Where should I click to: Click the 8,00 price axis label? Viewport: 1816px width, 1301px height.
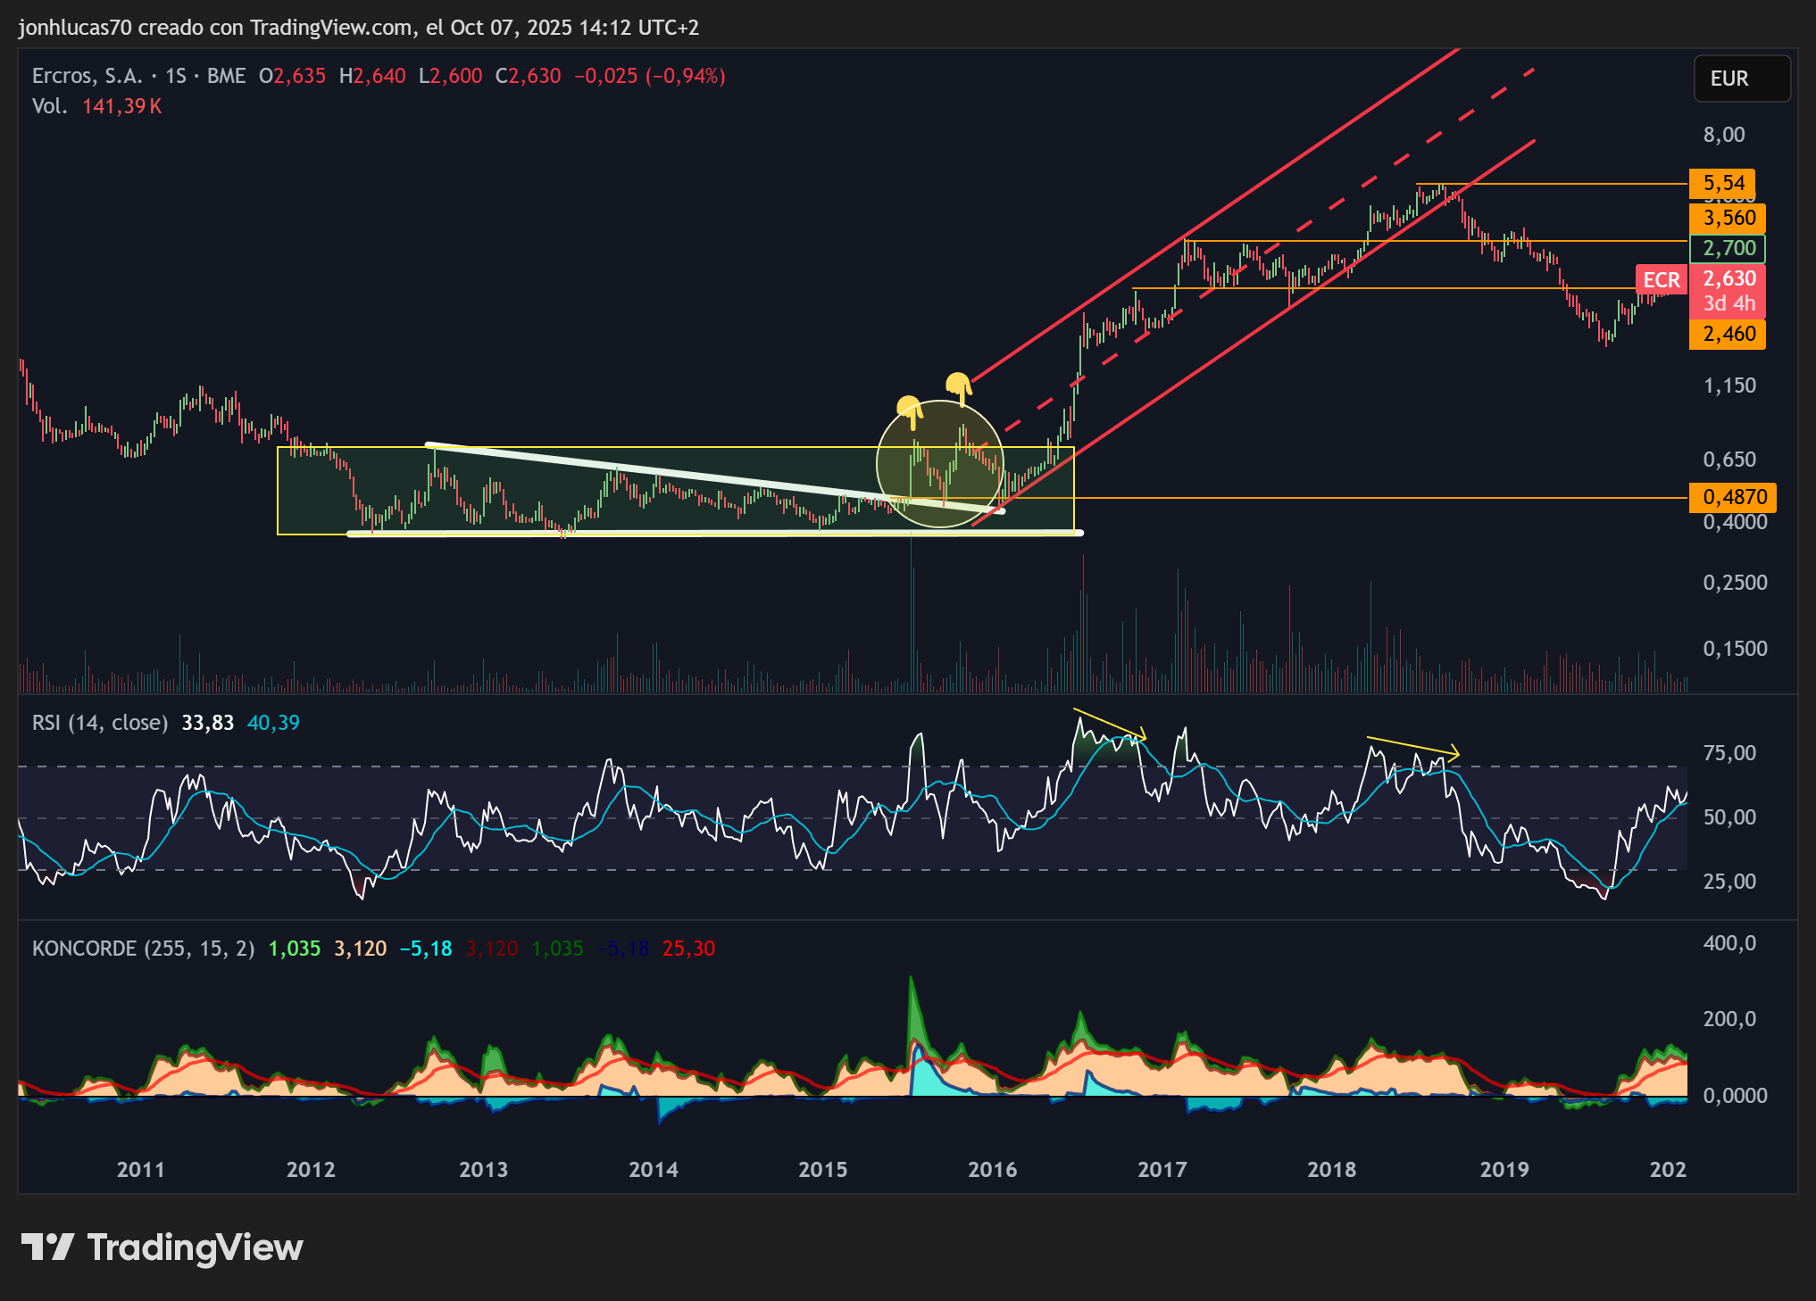pos(1723,135)
